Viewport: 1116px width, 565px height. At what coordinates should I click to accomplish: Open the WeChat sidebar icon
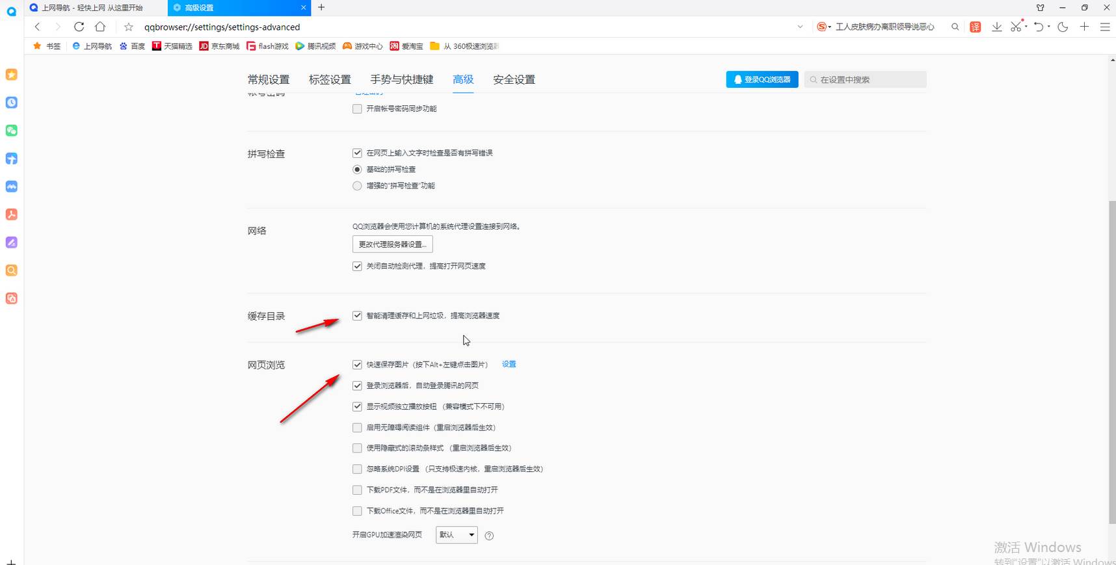tap(12, 131)
